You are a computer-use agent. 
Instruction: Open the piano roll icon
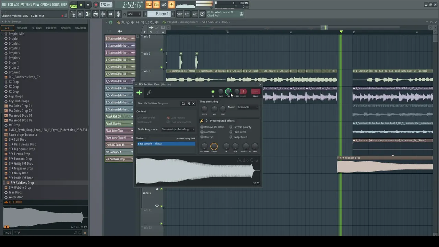[x=88, y=14]
